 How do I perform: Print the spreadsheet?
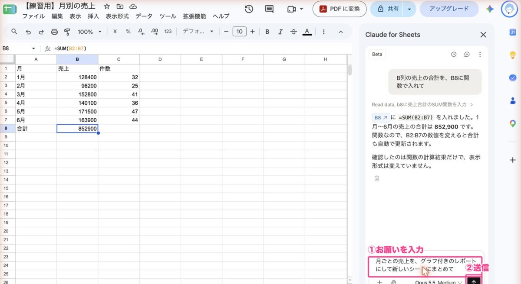pyautogui.click(x=54, y=32)
